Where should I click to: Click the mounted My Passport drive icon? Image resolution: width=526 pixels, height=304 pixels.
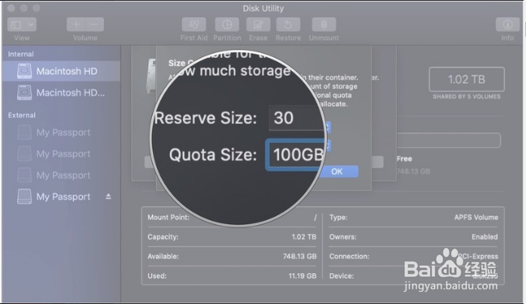pos(24,197)
